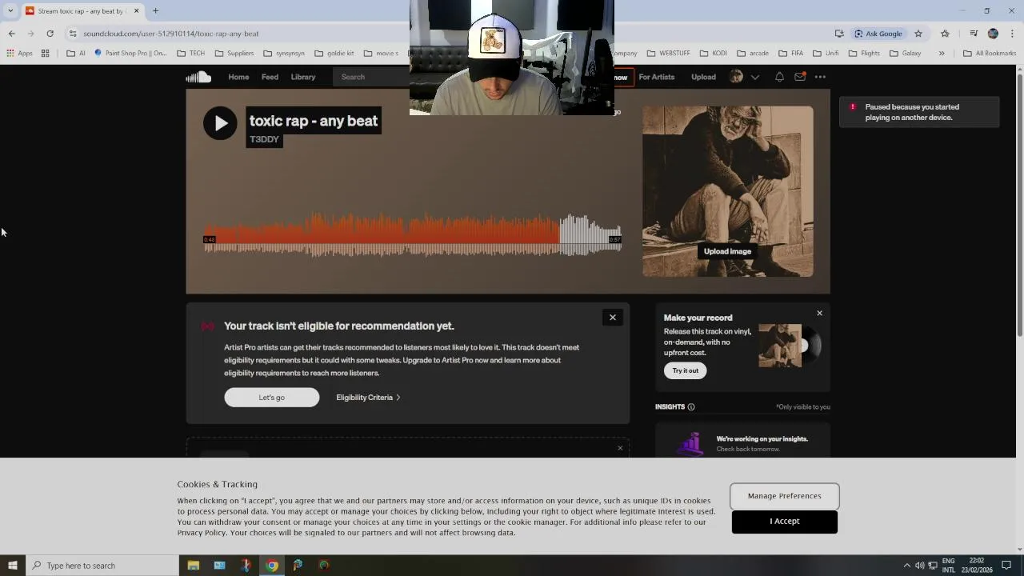The width and height of the screenshot is (1024, 576).
Task: Open Manage Preferences for cookies
Action: (784, 496)
